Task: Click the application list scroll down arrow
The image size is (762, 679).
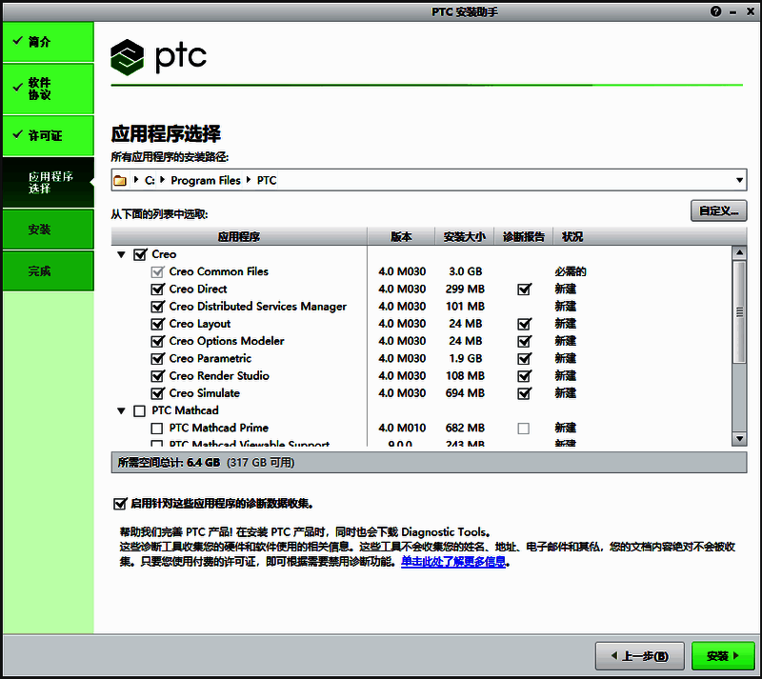Action: 738,438
